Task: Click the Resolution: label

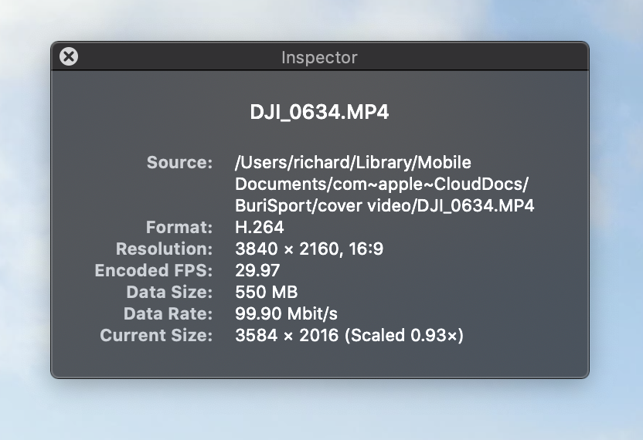Action: pos(164,249)
